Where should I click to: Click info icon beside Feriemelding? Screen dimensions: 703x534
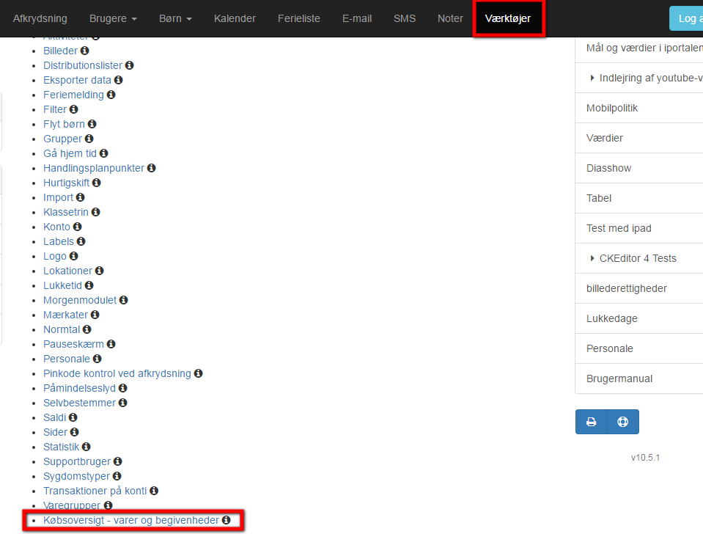(111, 95)
